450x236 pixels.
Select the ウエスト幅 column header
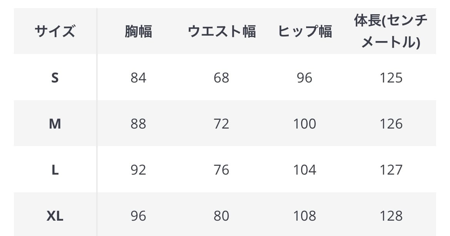pos(222,31)
